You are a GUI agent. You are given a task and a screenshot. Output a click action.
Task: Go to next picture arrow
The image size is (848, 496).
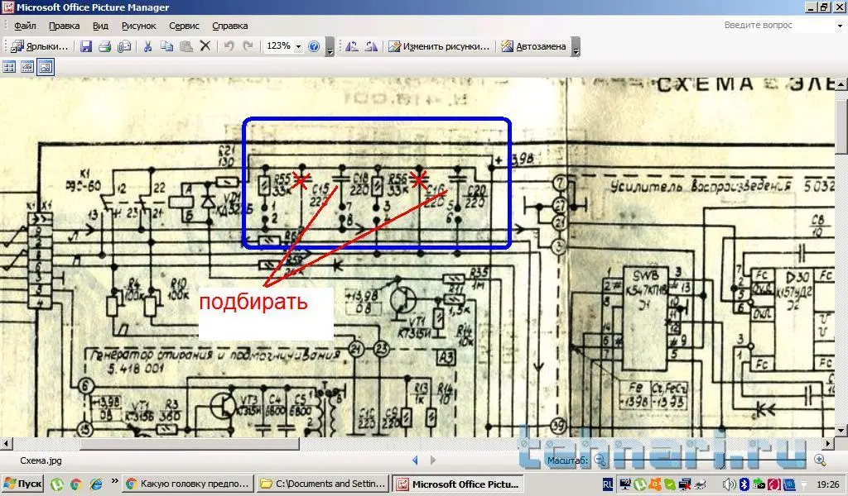click(x=432, y=460)
